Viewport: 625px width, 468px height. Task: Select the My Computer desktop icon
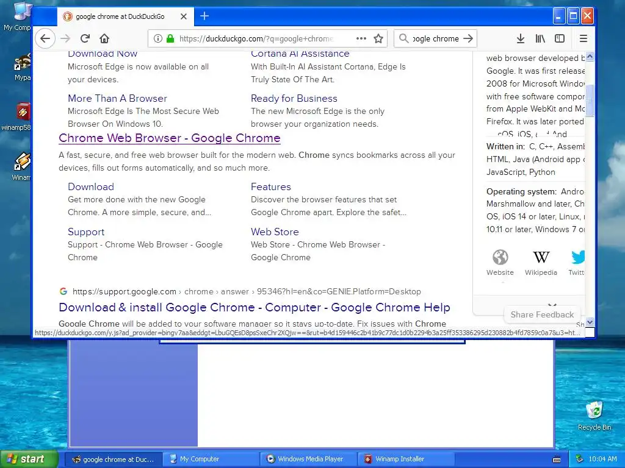coord(17,16)
